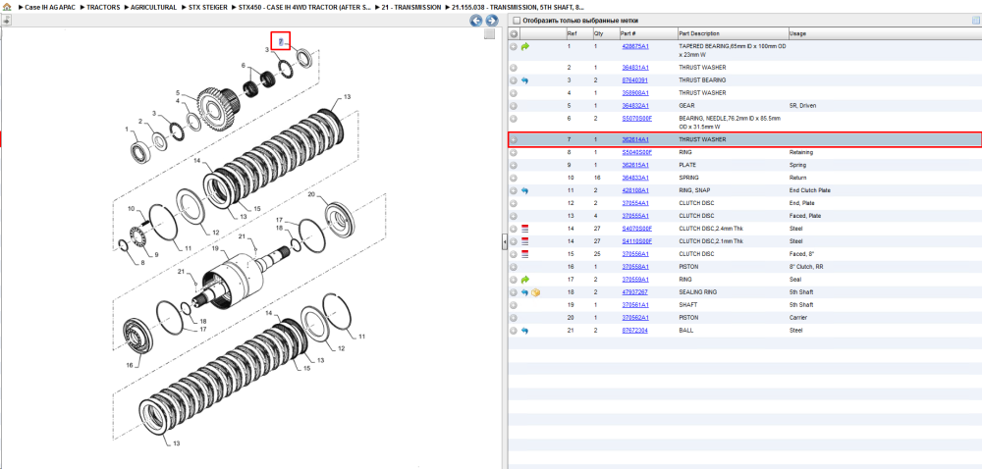This screenshot has height=469, width=982.
Task: Open part number link 364831A1
Action: tap(634, 68)
